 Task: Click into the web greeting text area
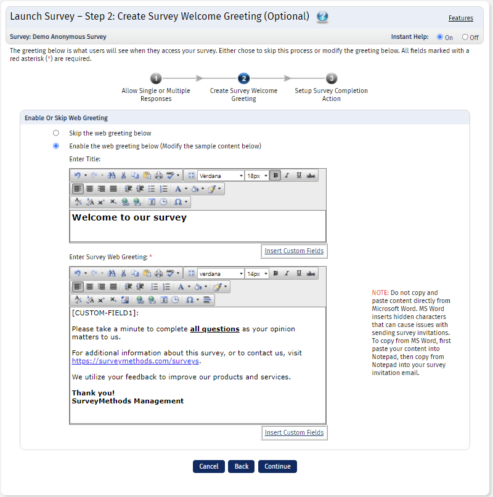[198, 365]
